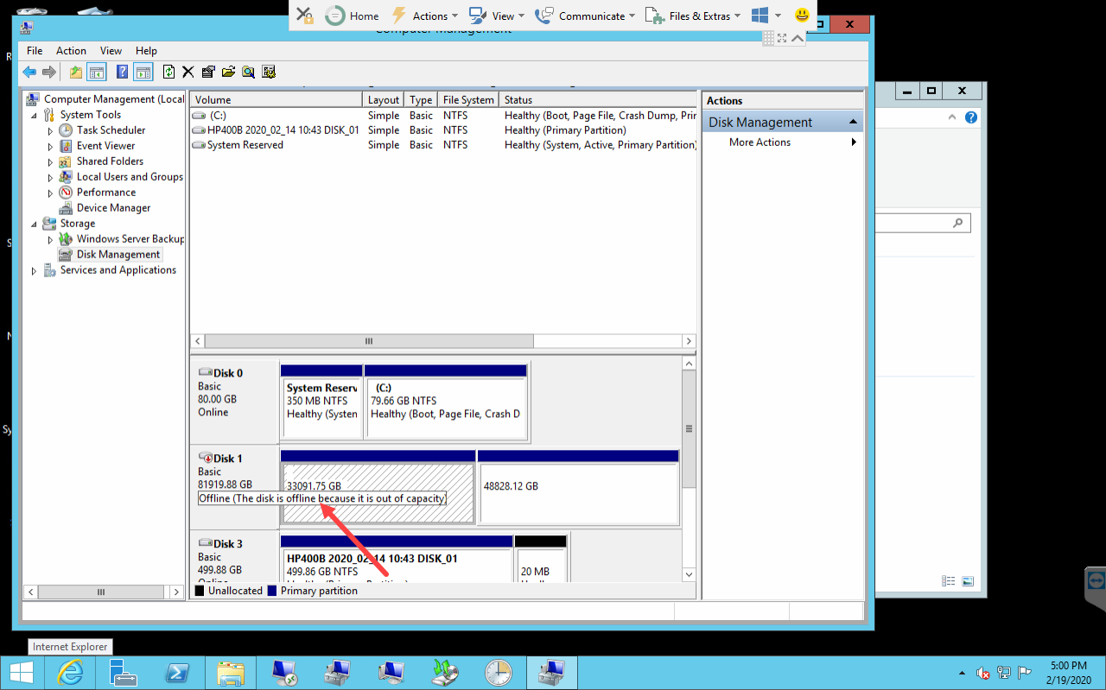Expand the Performance tree node
This screenshot has height=690, width=1106.
pyautogui.click(x=51, y=193)
